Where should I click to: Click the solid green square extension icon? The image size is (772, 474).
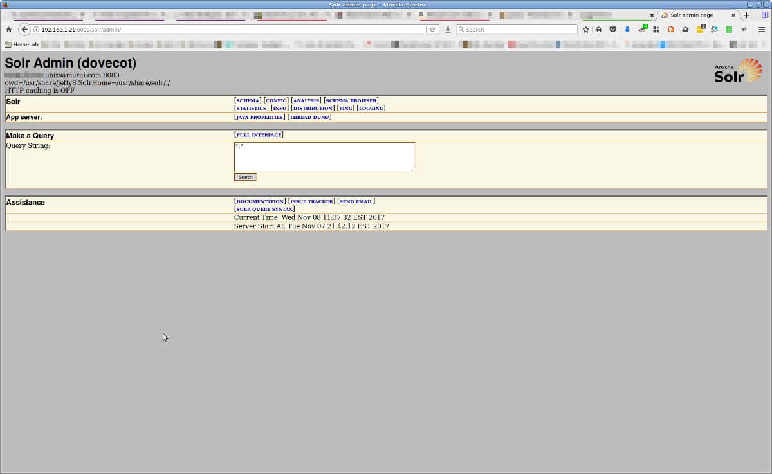(729, 30)
